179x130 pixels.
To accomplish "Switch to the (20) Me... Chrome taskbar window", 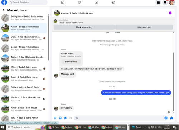I will coord(120,127).
